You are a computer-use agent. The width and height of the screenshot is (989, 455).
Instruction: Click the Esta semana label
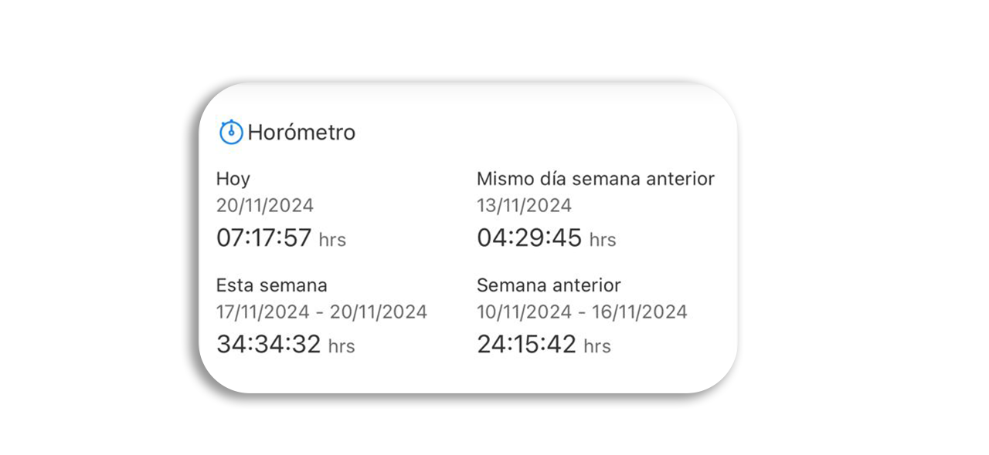coord(272,285)
